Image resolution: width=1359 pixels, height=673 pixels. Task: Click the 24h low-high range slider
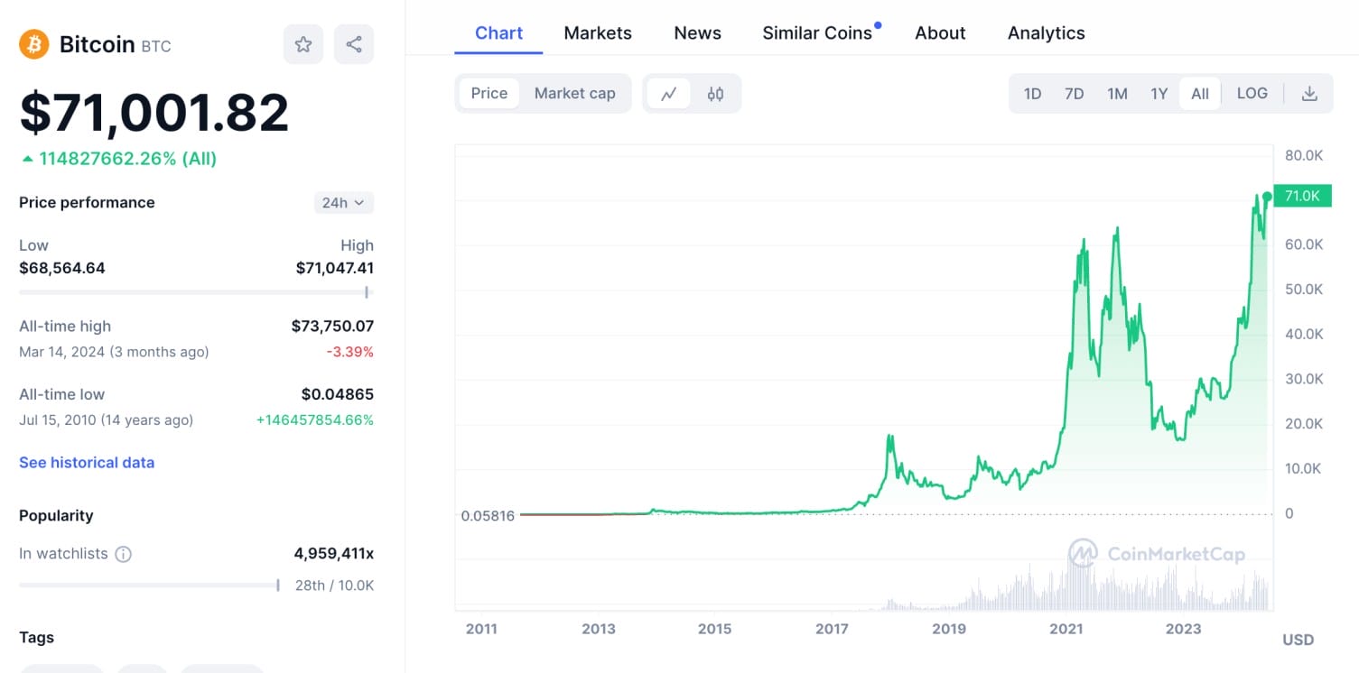point(196,292)
